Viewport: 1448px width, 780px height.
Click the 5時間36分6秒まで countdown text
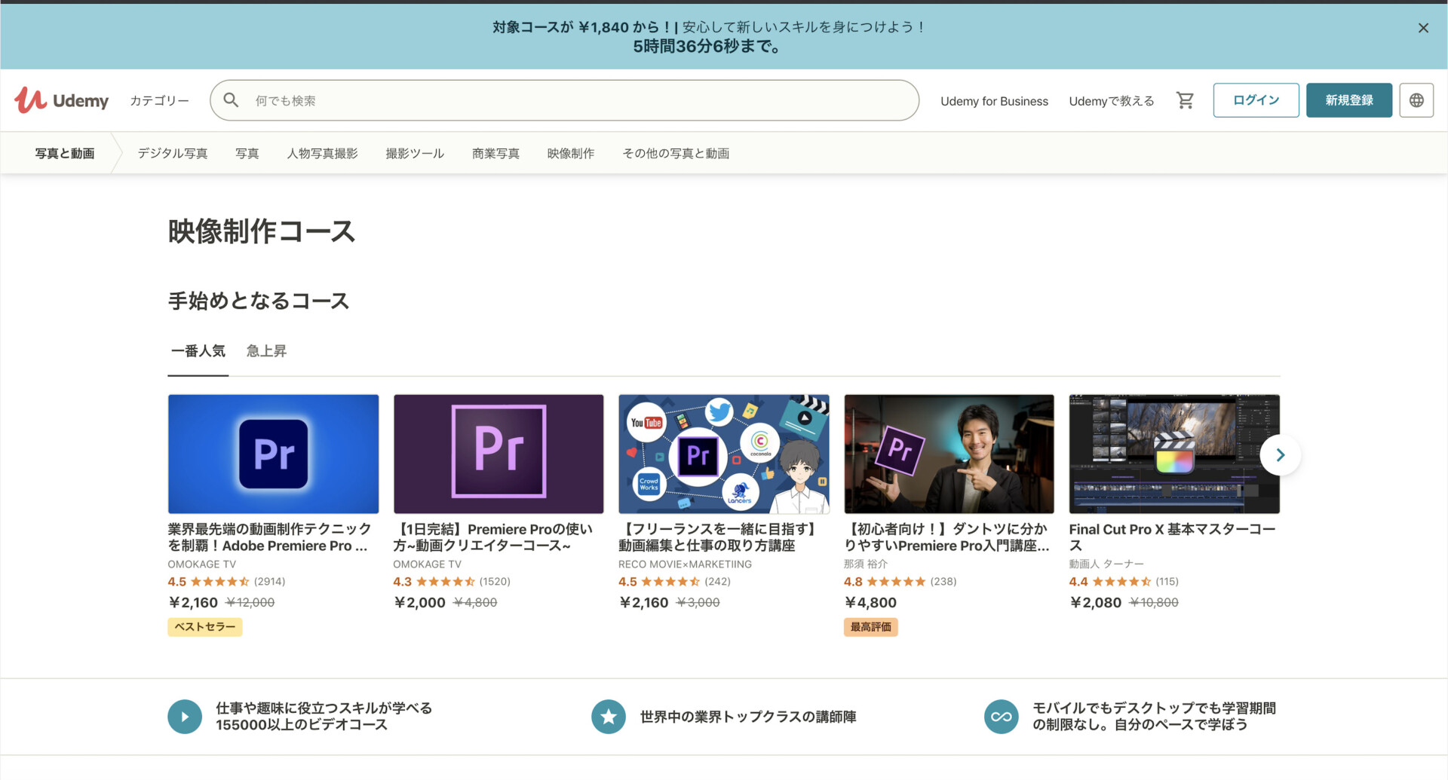point(707,47)
